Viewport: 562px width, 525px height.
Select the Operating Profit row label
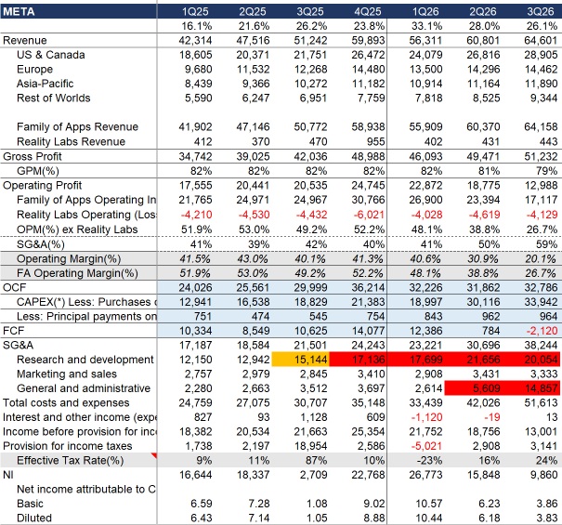43,185
